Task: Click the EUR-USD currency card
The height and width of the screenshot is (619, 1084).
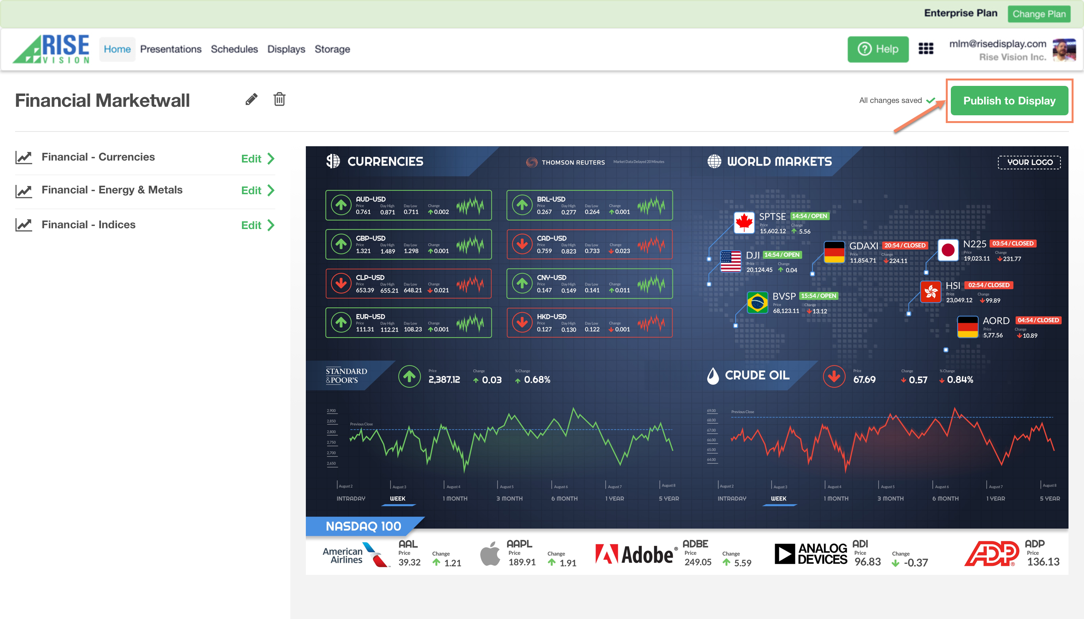Action: 408,323
